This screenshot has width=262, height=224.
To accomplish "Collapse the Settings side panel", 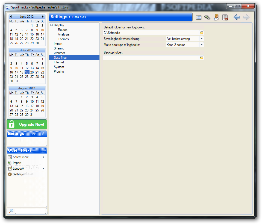I will click(x=43, y=134).
